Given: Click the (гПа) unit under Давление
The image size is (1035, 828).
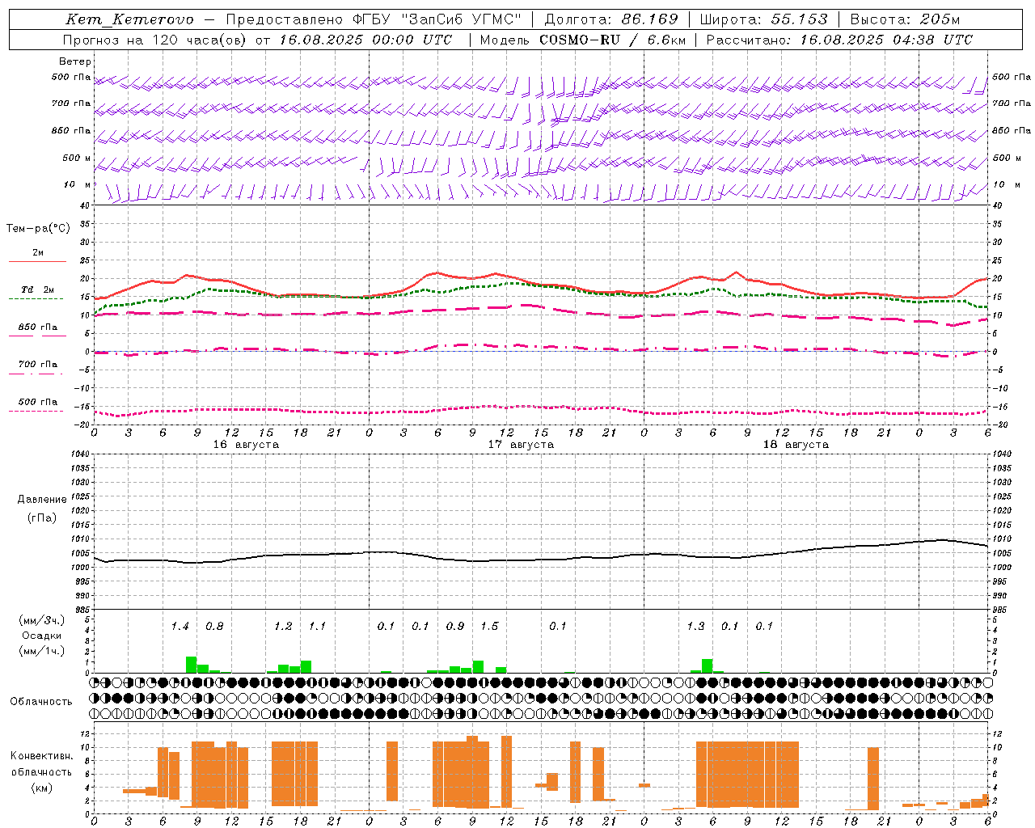Looking at the screenshot, I should tap(42, 518).
